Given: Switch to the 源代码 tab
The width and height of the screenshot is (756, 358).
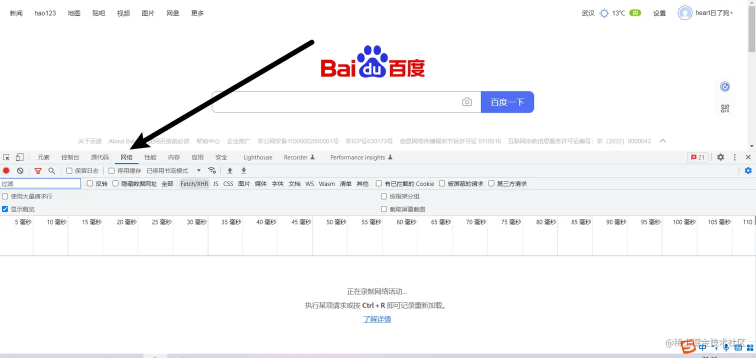Looking at the screenshot, I should click(100, 157).
